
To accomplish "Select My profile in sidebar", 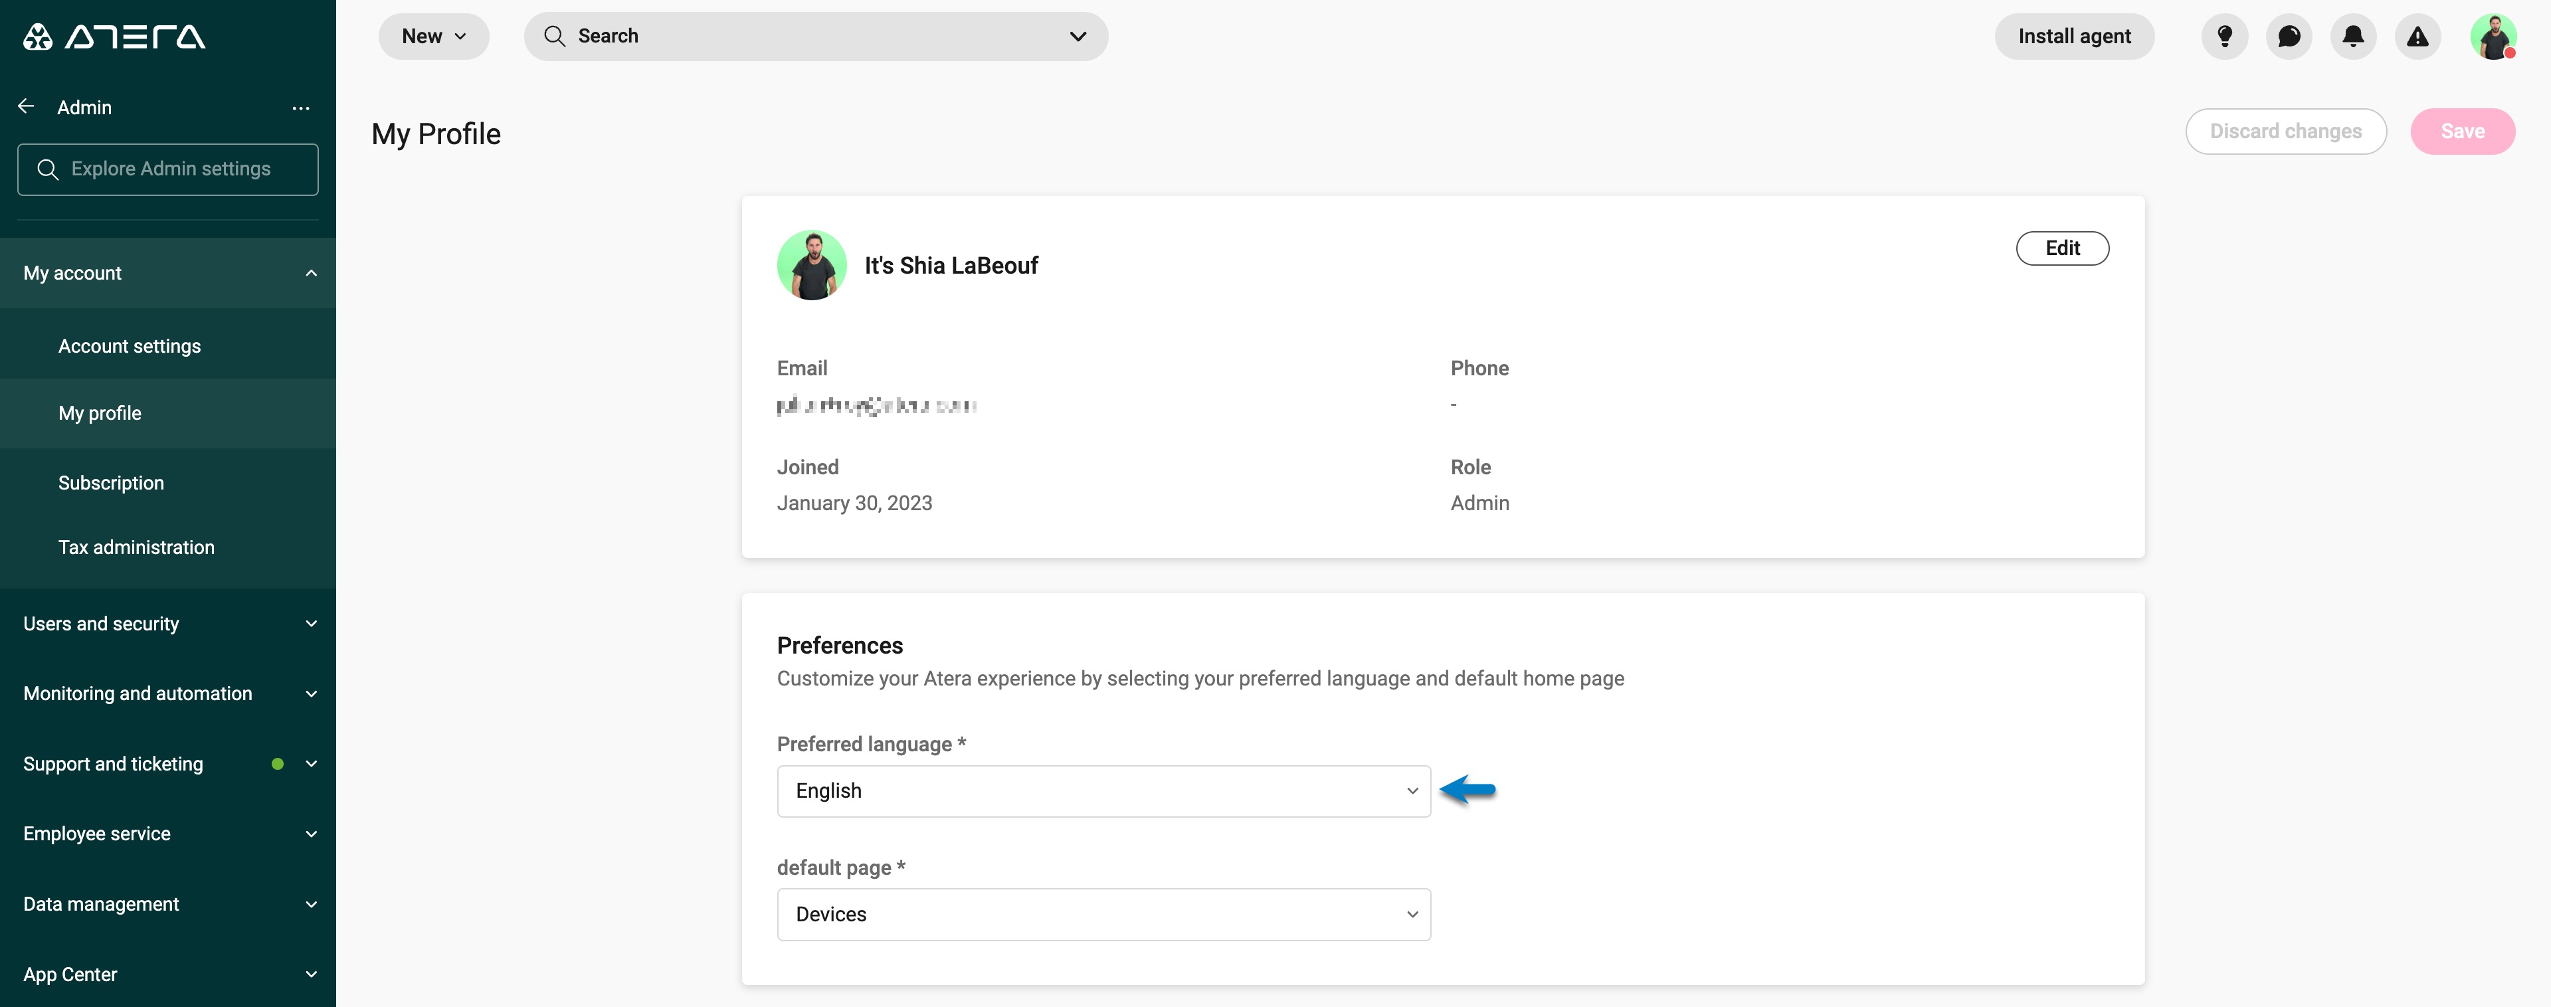I will click(x=168, y=414).
